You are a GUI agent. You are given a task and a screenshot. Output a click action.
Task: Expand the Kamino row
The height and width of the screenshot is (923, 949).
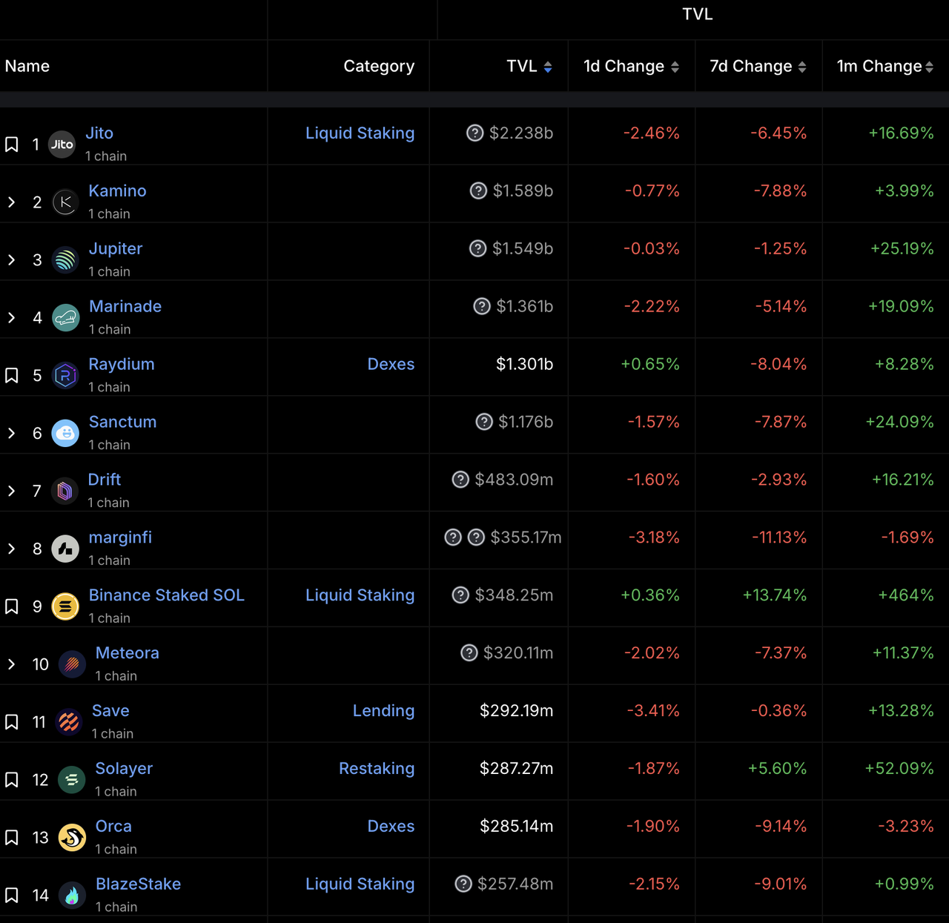point(12,202)
